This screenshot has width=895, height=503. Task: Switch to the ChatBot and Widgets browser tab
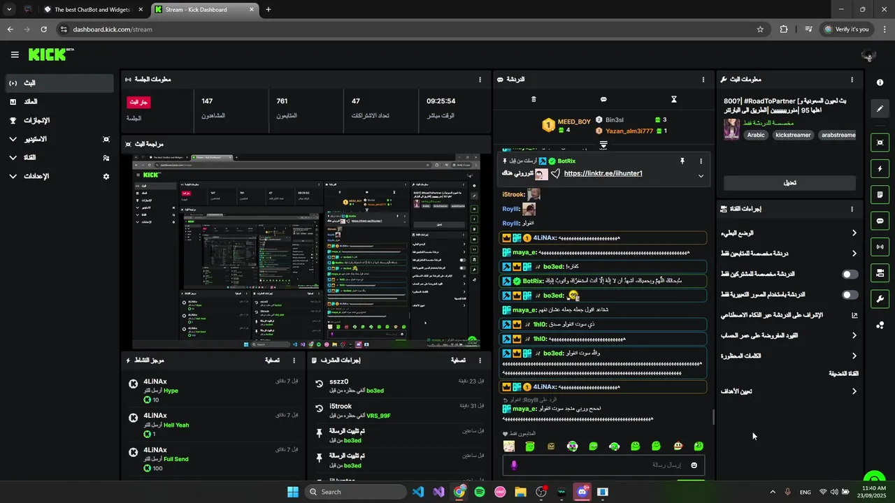tap(93, 10)
